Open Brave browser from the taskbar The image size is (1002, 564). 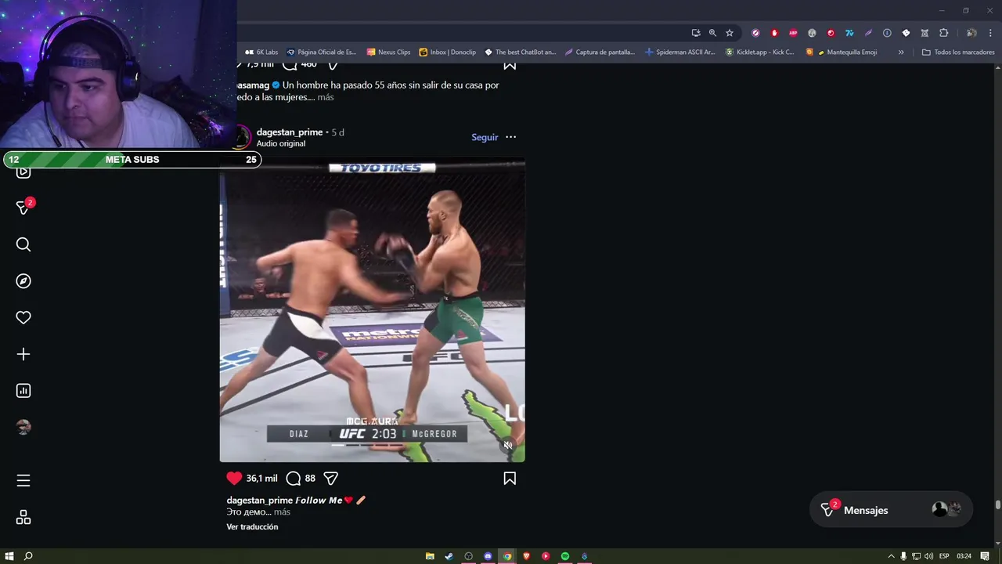[x=526, y=556]
